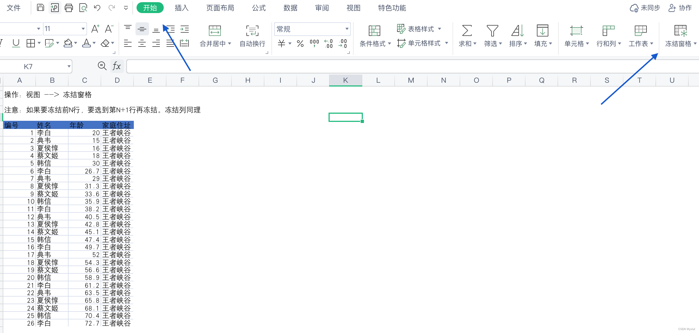Image resolution: width=699 pixels, height=333 pixels.
Task: Open the fill color bucket dropdown arrow
Action: click(76, 43)
